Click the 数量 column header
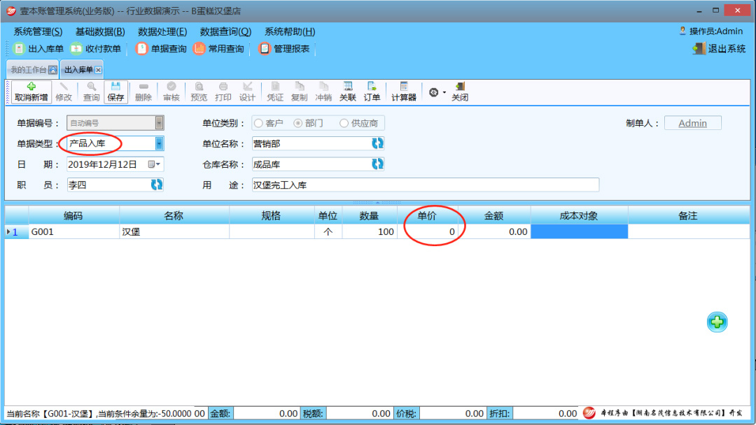Image resolution: width=756 pixels, height=425 pixels. click(x=369, y=215)
